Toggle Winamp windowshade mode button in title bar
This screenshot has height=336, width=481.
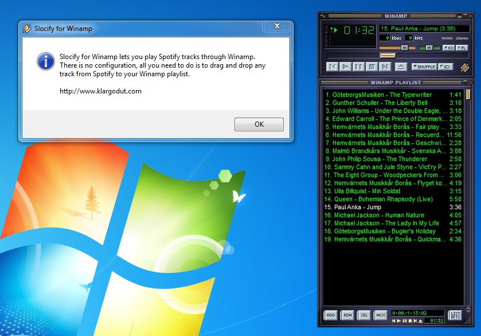[466, 15]
